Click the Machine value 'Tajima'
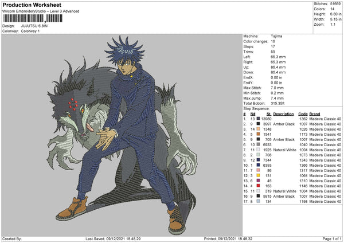This screenshot has width=344, height=243. (x=276, y=36)
